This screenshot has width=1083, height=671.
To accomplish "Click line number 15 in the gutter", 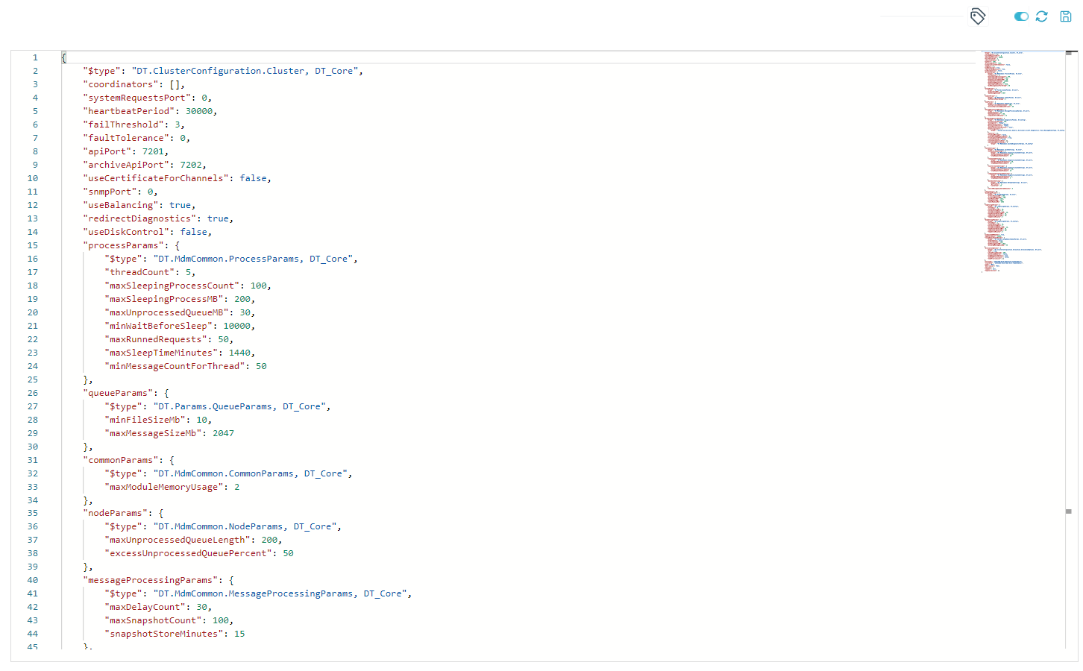I will click(33, 245).
